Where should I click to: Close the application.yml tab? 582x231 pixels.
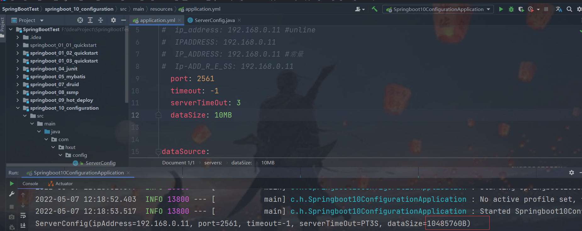(x=180, y=20)
